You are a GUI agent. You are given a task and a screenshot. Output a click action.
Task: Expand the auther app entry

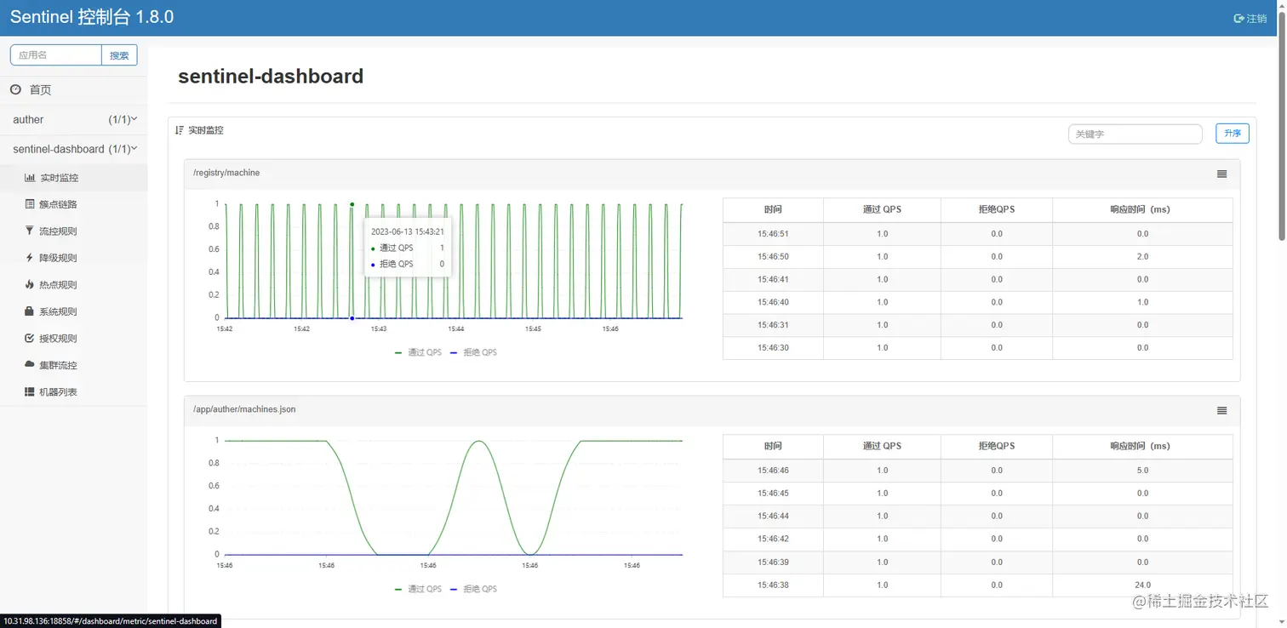pos(74,119)
